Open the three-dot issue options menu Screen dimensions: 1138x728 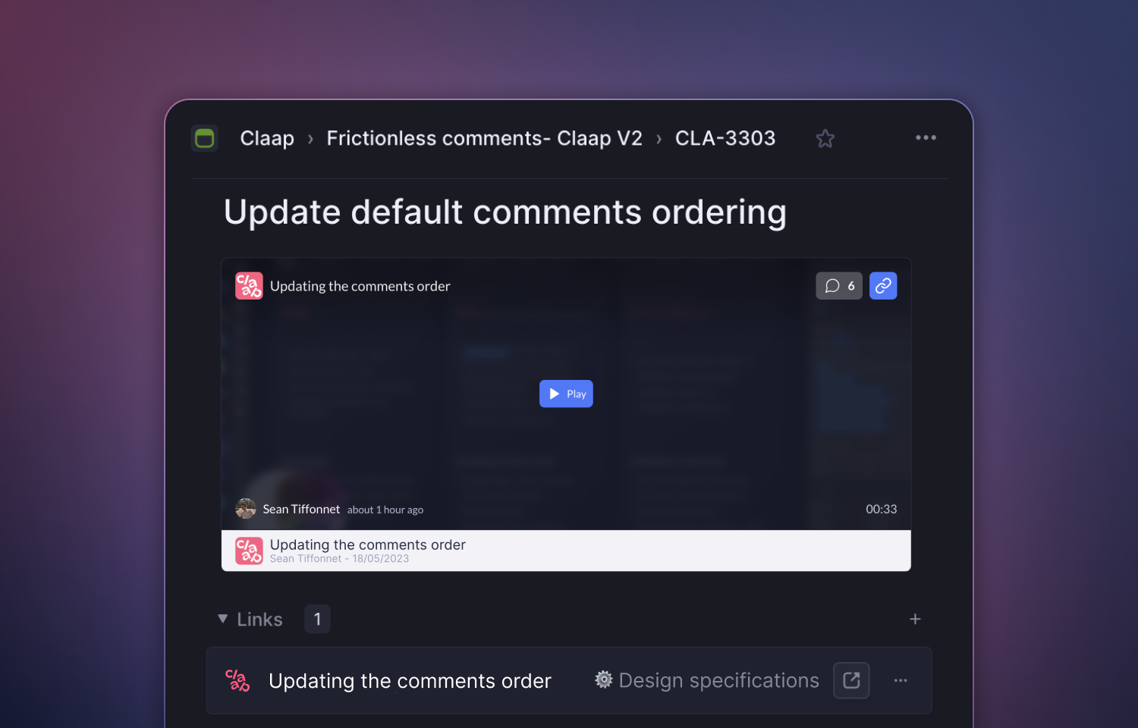(926, 137)
